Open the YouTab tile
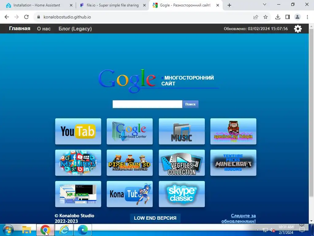The width and height of the screenshot is (314, 236). (x=78, y=131)
